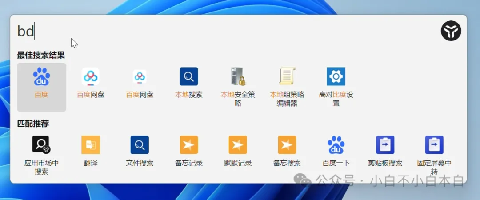Open the 百度 best search result
The width and height of the screenshot is (480, 200).
pos(42,87)
